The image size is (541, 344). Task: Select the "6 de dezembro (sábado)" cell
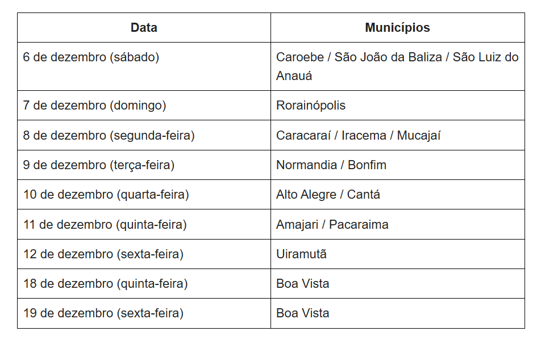click(x=91, y=57)
